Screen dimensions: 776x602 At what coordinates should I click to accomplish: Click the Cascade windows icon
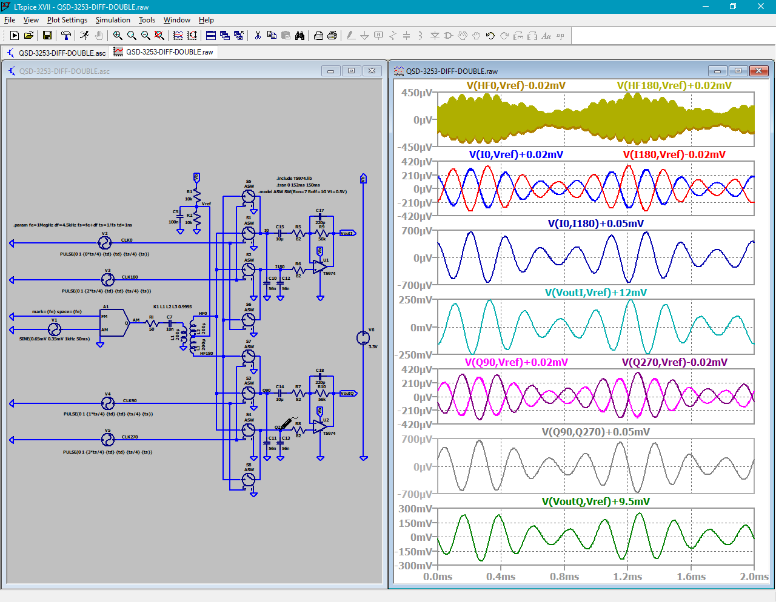pos(225,36)
